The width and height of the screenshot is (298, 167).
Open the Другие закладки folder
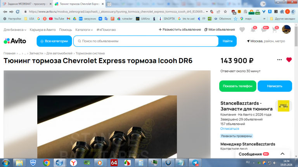282,19
